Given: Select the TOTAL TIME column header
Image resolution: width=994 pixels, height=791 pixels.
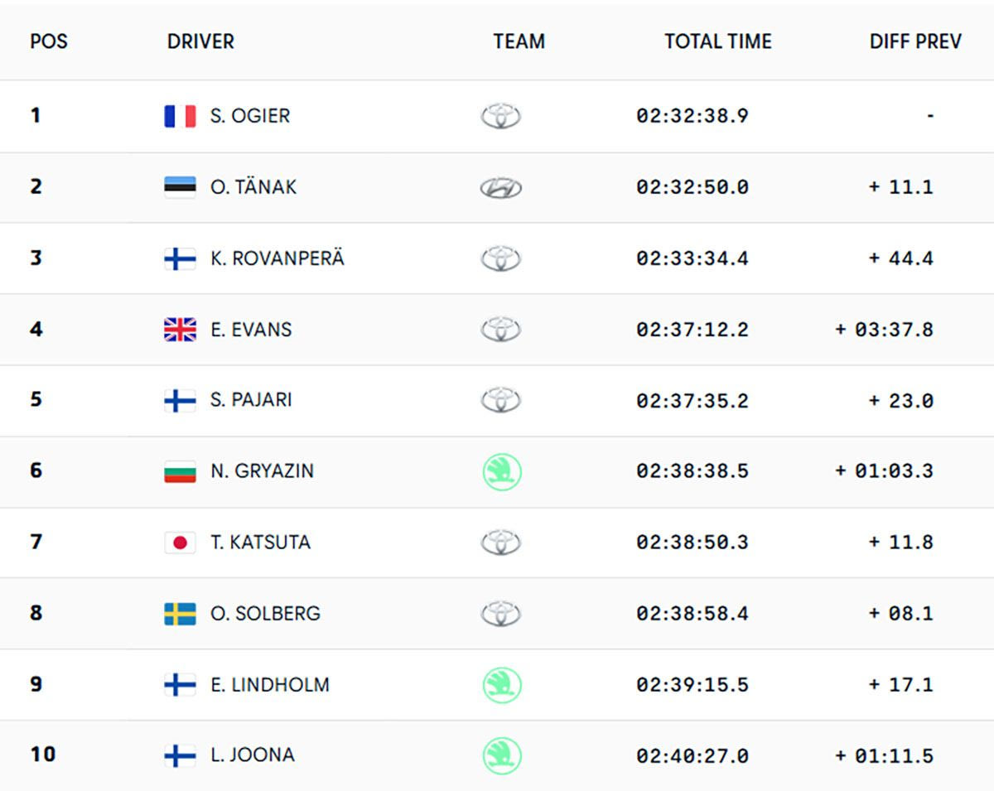Looking at the screenshot, I should coord(717,41).
